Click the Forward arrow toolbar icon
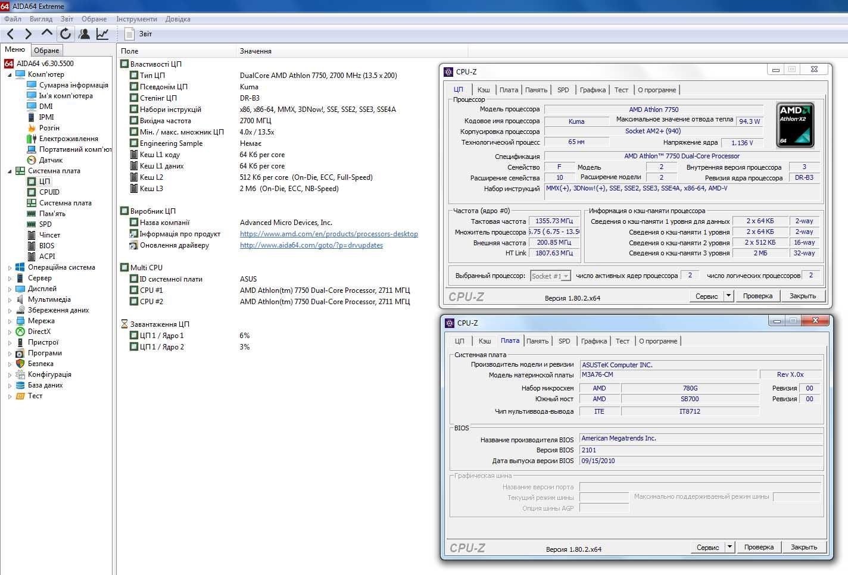This screenshot has width=848, height=575. tap(28, 34)
